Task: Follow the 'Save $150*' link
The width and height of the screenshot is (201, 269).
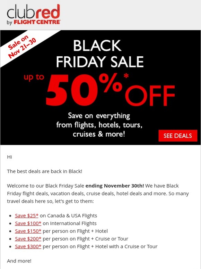Action: pos(28,231)
